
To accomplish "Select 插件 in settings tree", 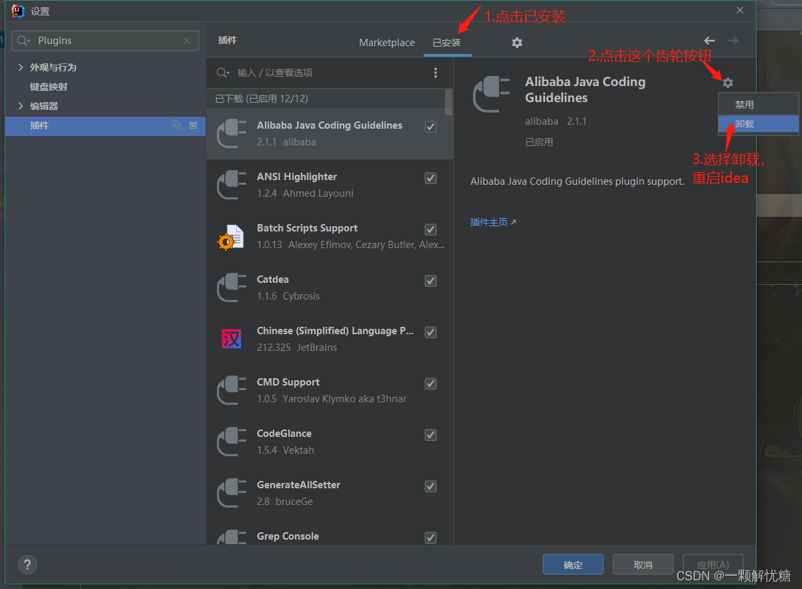I will click(105, 125).
